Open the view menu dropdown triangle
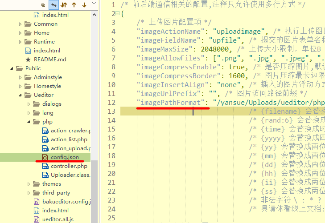The width and height of the screenshot is (325, 223). tap(94, 3)
